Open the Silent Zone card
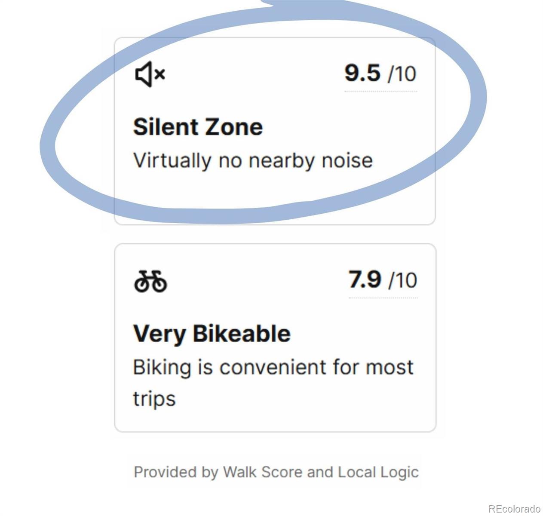Image resolution: width=543 pixels, height=516 pixels. coord(275,131)
